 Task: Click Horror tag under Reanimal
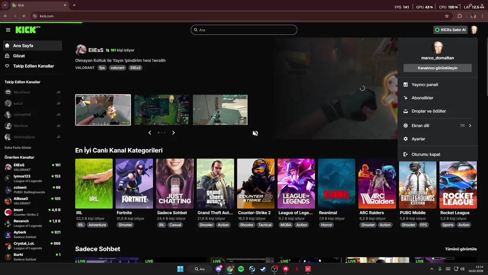[327, 225]
